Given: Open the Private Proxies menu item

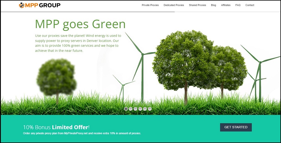Looking at the screenshot, I should tap(150, 5).
